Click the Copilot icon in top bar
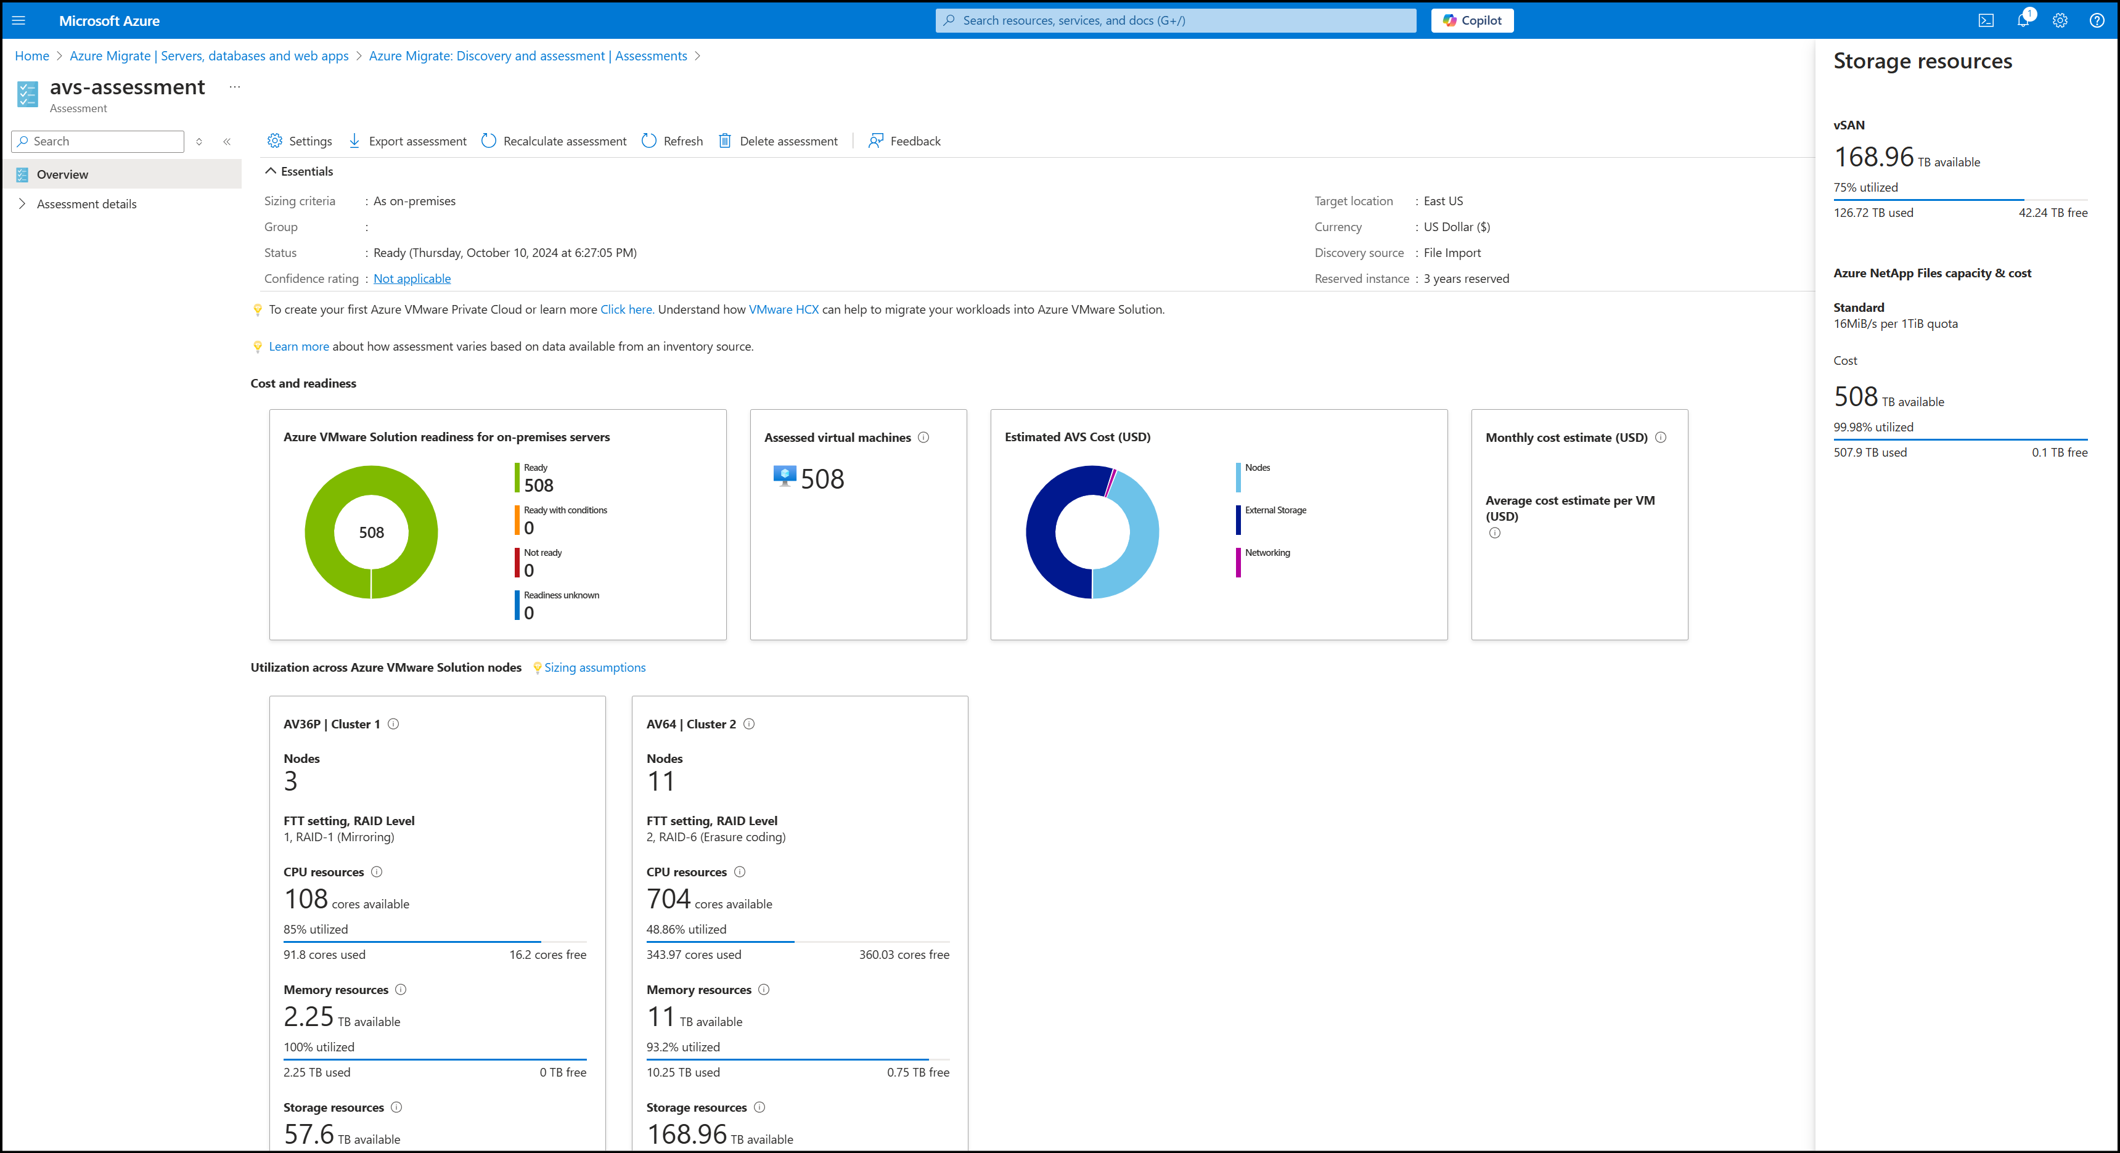 point(1473,20)
